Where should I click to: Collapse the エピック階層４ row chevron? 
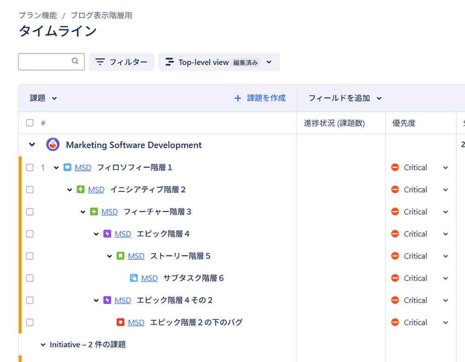coord(96,234)
